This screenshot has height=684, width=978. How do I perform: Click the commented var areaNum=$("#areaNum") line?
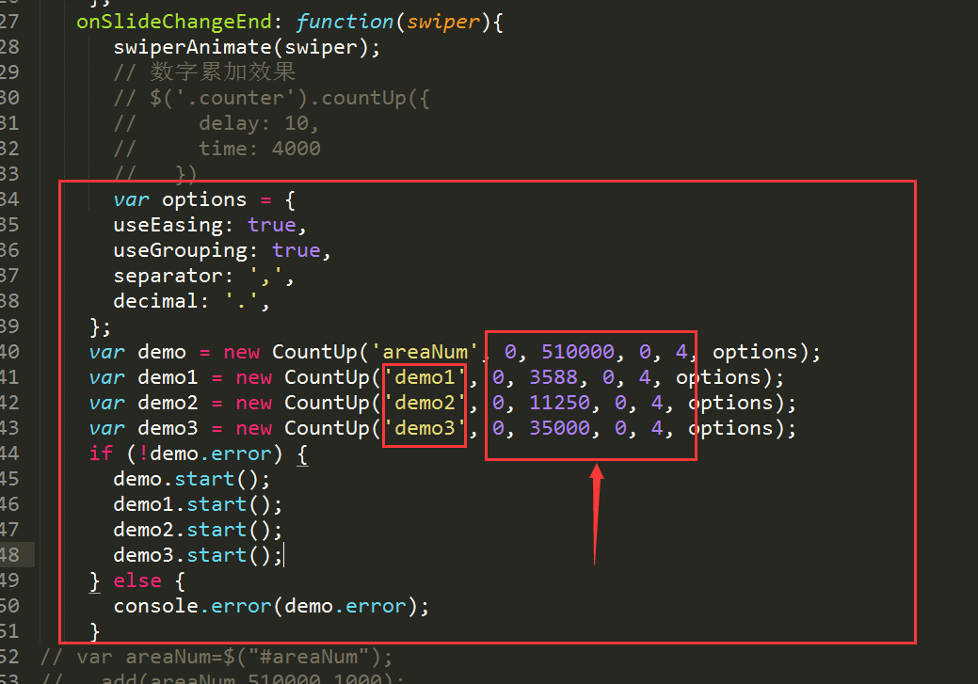coord(216,658)
